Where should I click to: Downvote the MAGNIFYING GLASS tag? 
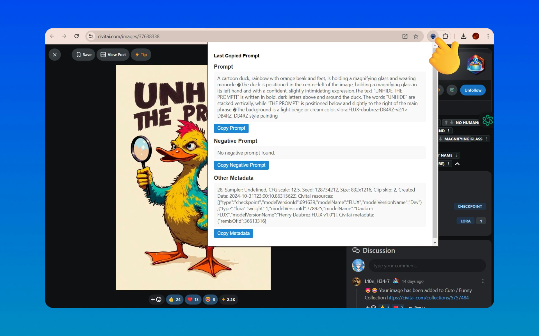440,139
